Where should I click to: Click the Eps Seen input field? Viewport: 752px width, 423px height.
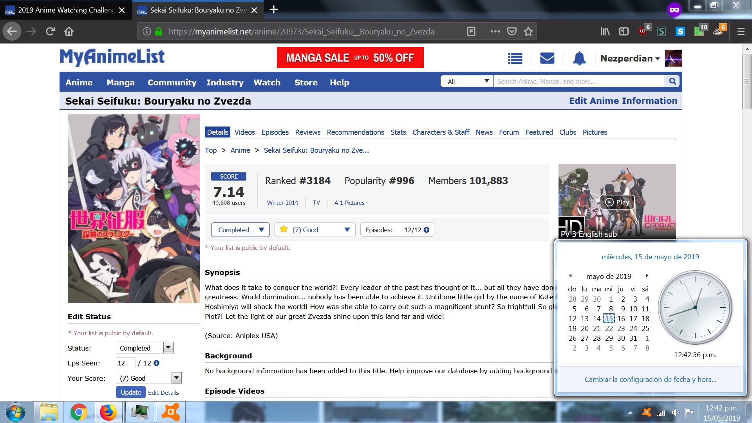[x=125, y=363]
